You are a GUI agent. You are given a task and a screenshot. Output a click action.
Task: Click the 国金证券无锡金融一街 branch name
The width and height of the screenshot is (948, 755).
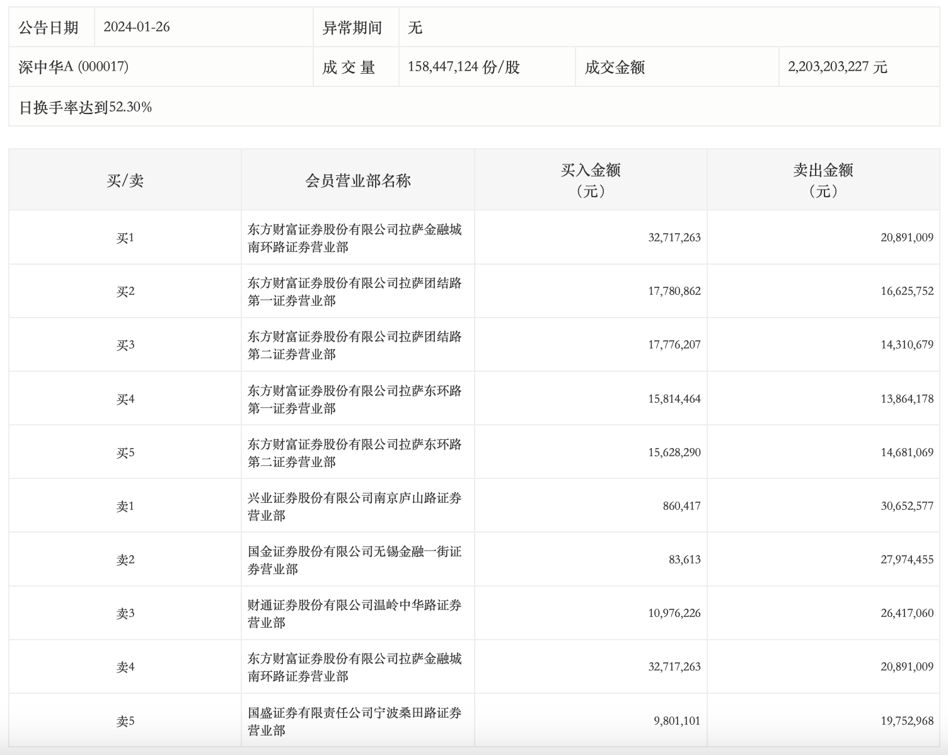(355, 560)
